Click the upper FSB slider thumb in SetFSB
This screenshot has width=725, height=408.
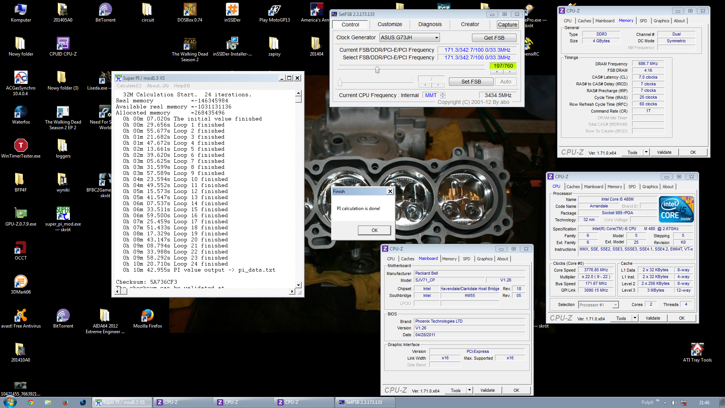pyautogui.click(x=377, y=70)
